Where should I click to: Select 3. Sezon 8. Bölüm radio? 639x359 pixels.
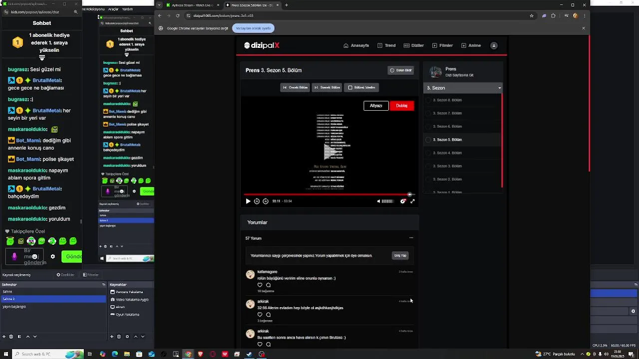pos(428,100)
